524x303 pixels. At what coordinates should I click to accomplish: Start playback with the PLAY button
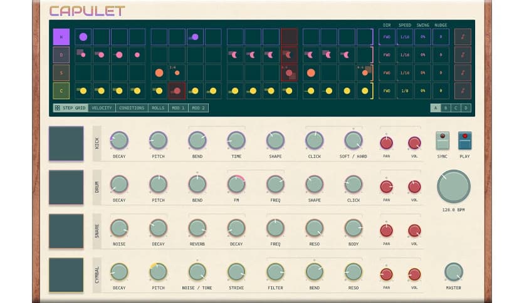(x=464, y=140)
